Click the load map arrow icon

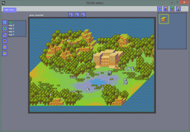pos(5,22)
